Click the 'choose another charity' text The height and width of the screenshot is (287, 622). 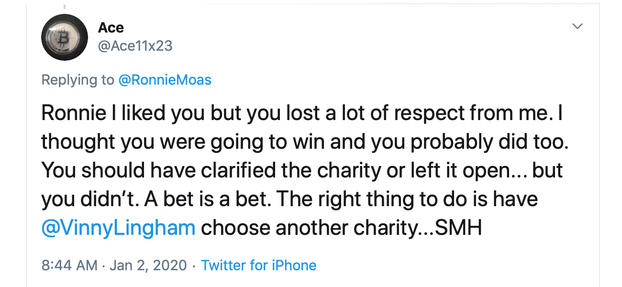point(309,228)
